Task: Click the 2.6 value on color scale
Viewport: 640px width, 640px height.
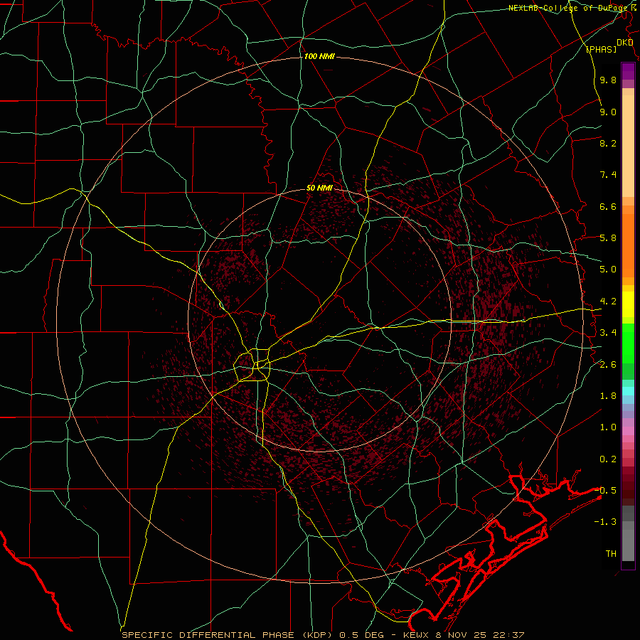Action: 608,365
